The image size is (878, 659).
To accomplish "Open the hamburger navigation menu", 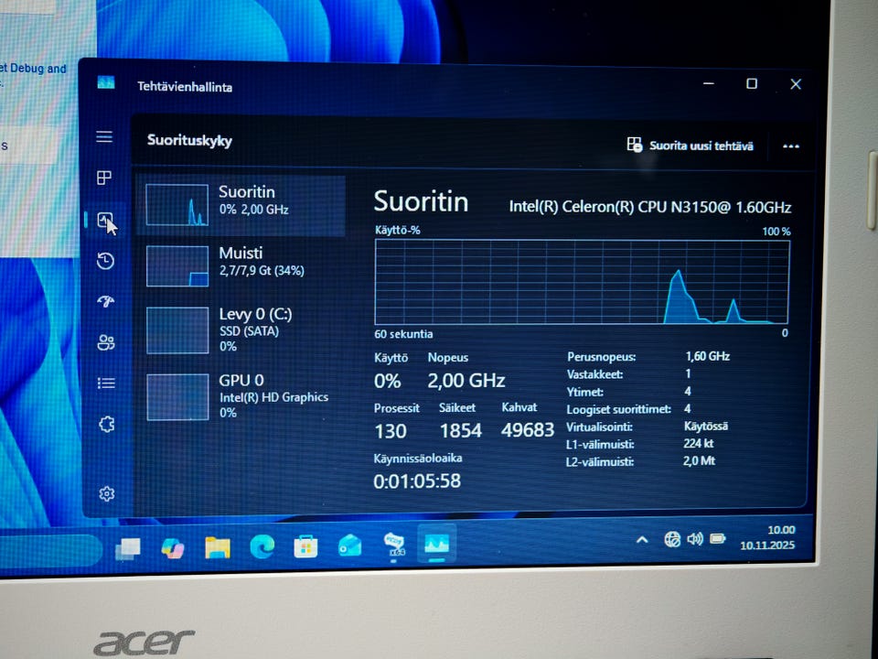I will (x=104, y=136).
